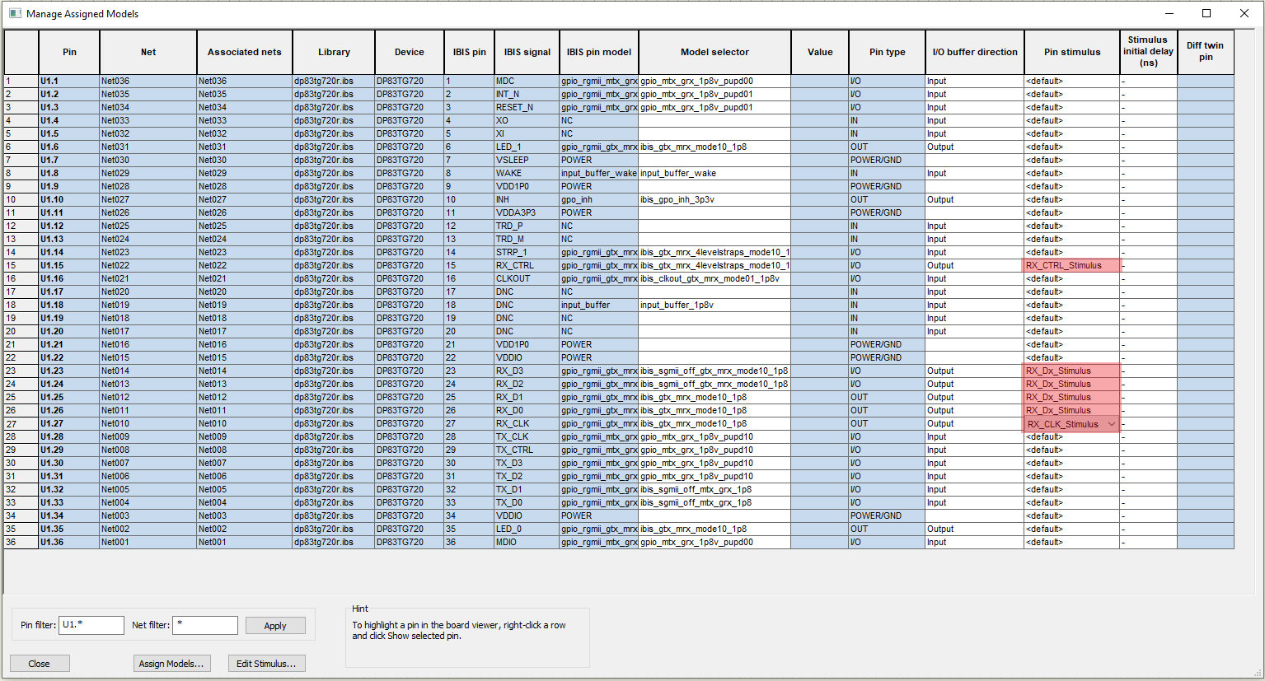1265x681 pixels.
Task: Select RX_Dx_Stimulus cell for pin U1.24
Action: [x=1072, y=384]
